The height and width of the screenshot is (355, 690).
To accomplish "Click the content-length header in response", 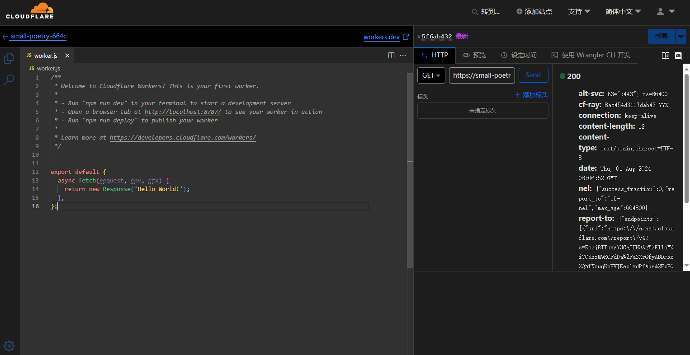I will [x=611, y=126].
